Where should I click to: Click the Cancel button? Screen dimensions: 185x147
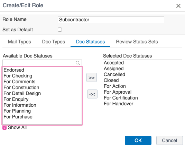(x=169, y=140)
